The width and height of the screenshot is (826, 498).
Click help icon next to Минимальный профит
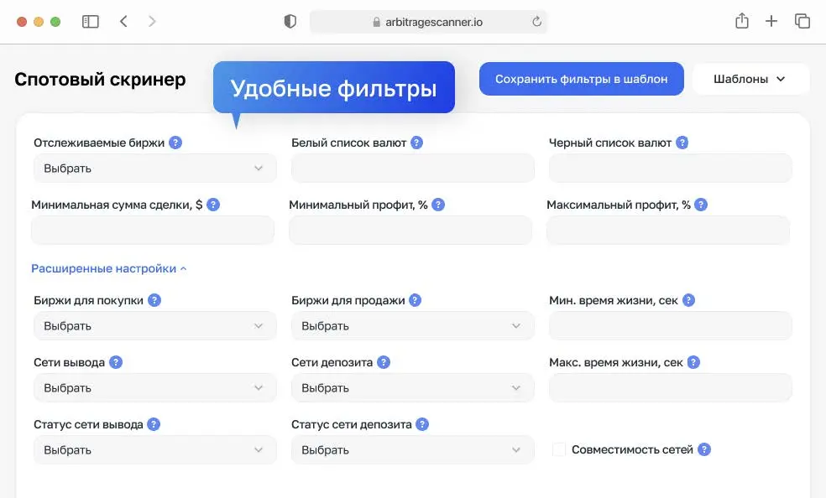point(438,205)
